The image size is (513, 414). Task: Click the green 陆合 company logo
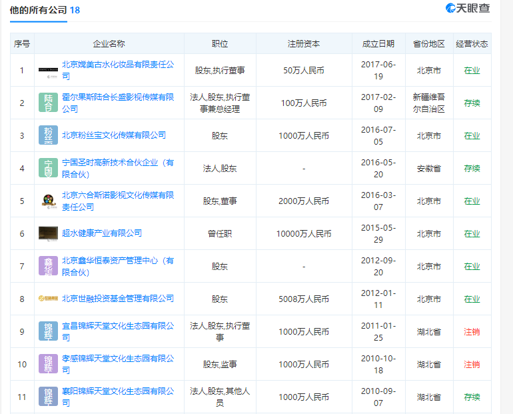click(x=48, y=103)
